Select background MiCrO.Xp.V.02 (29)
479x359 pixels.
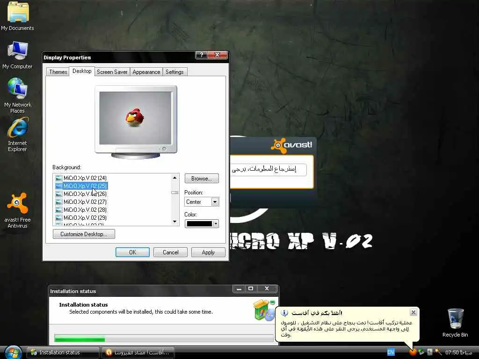click(x=85, y=218)
